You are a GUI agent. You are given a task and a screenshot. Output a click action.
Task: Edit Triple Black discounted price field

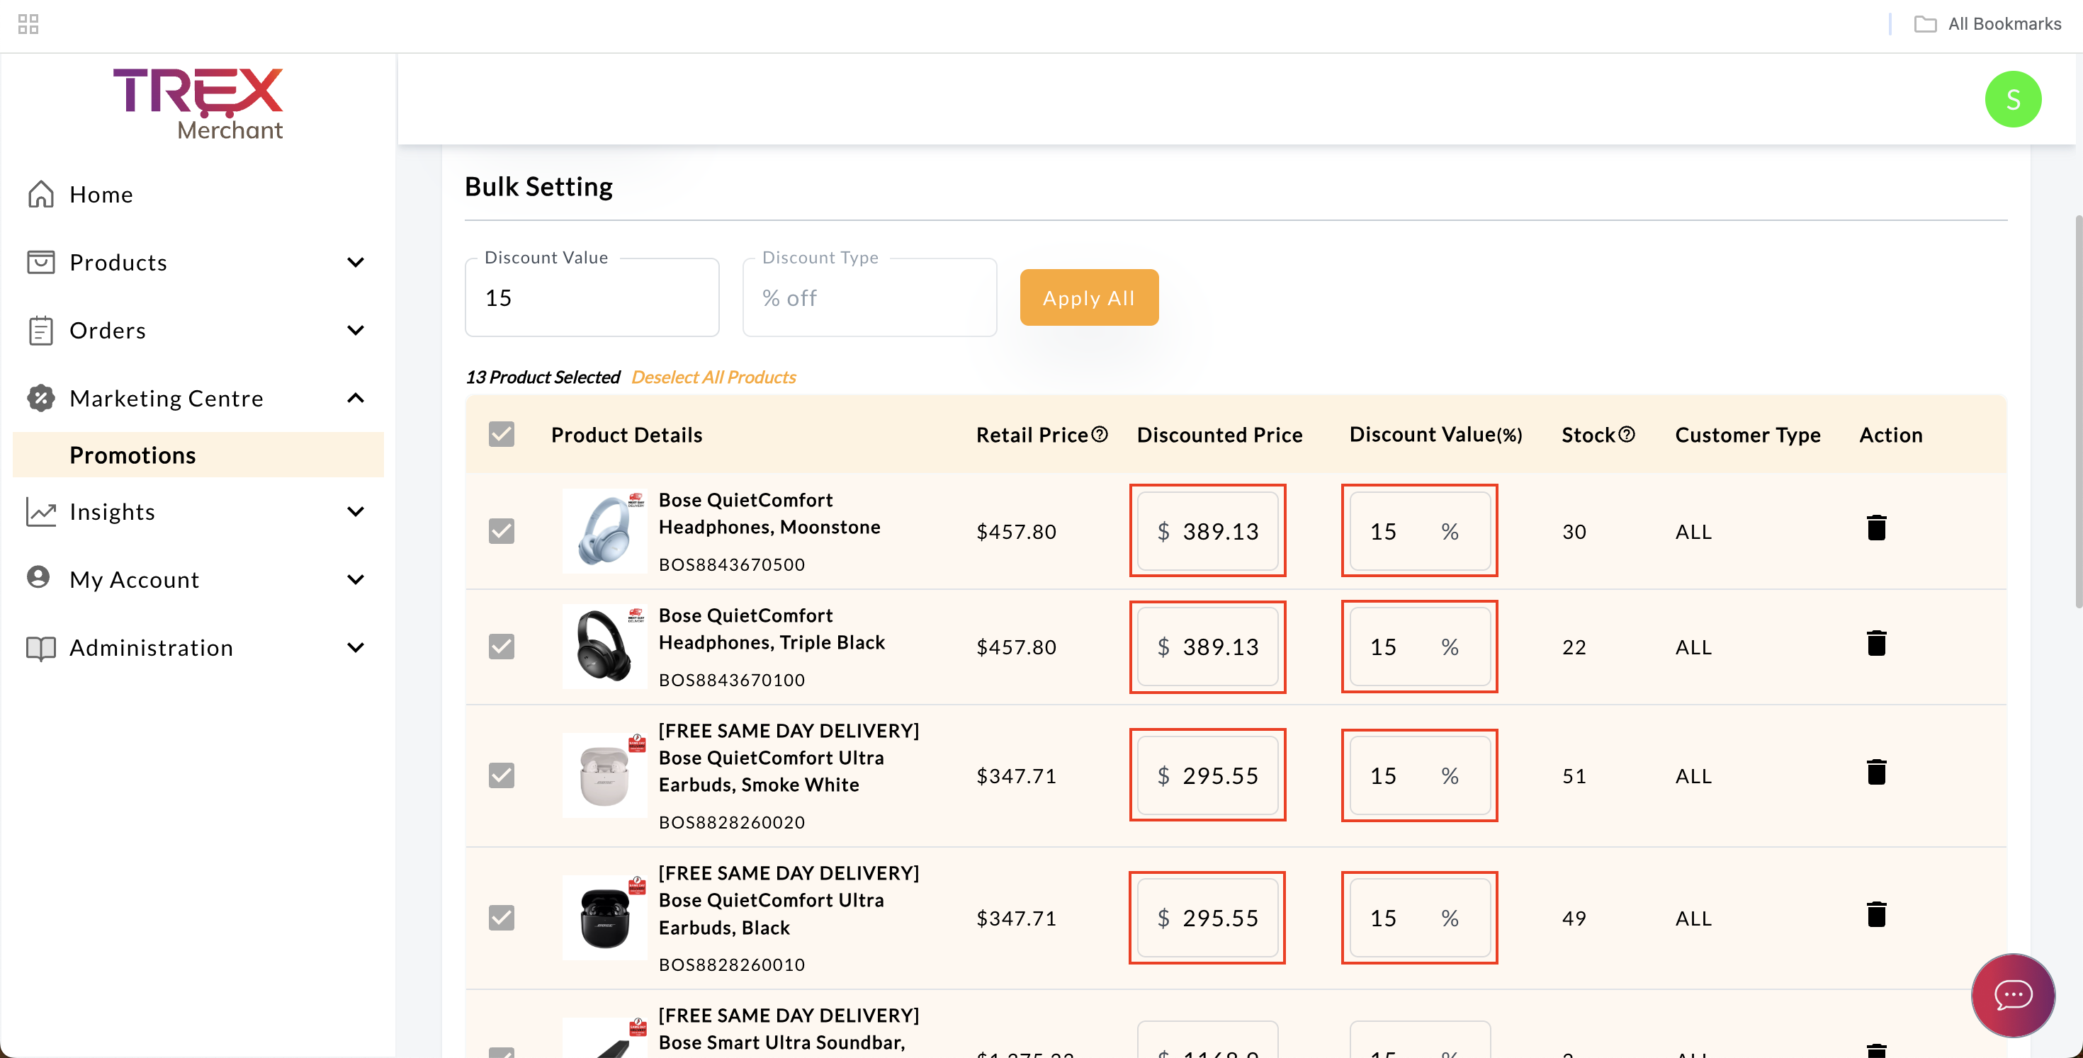pyautogui.click(x=1207, y=647)
